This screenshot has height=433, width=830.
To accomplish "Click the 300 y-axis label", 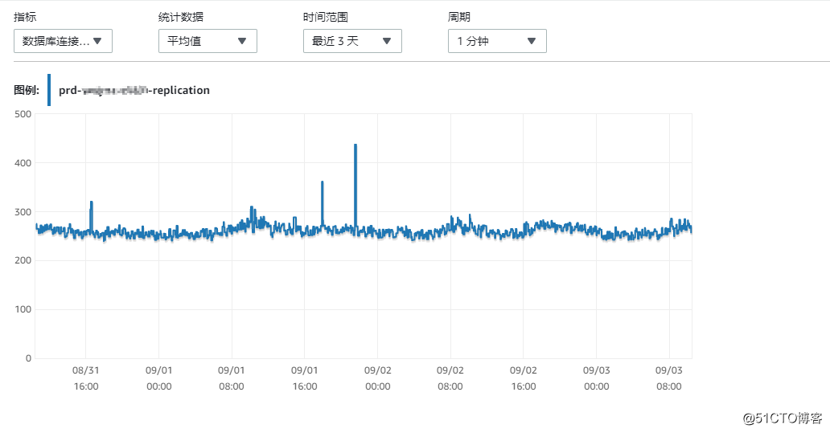I will 23,212.
